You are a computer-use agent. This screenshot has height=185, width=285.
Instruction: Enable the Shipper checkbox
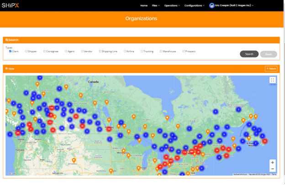point(26,51)
